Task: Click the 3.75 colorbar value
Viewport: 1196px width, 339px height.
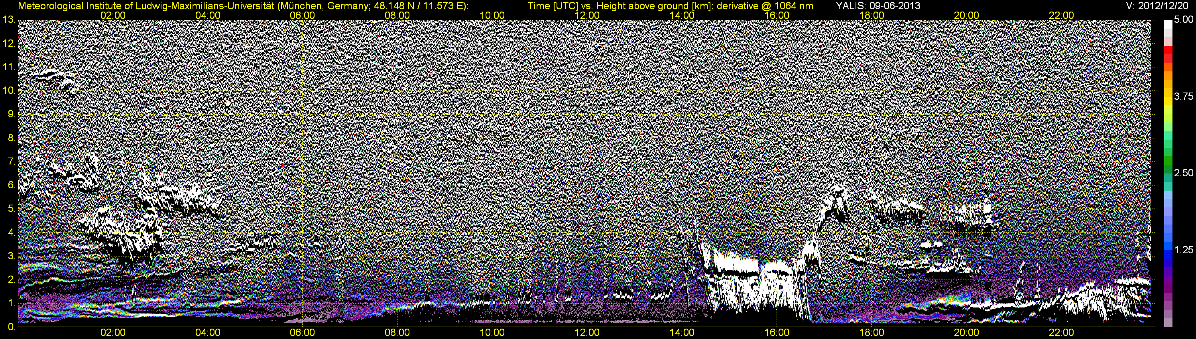Action: [1184, 97]
